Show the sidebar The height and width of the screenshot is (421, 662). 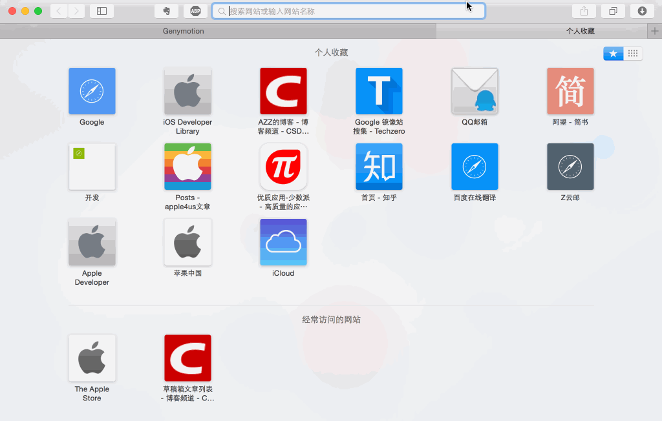pos(101,11)
